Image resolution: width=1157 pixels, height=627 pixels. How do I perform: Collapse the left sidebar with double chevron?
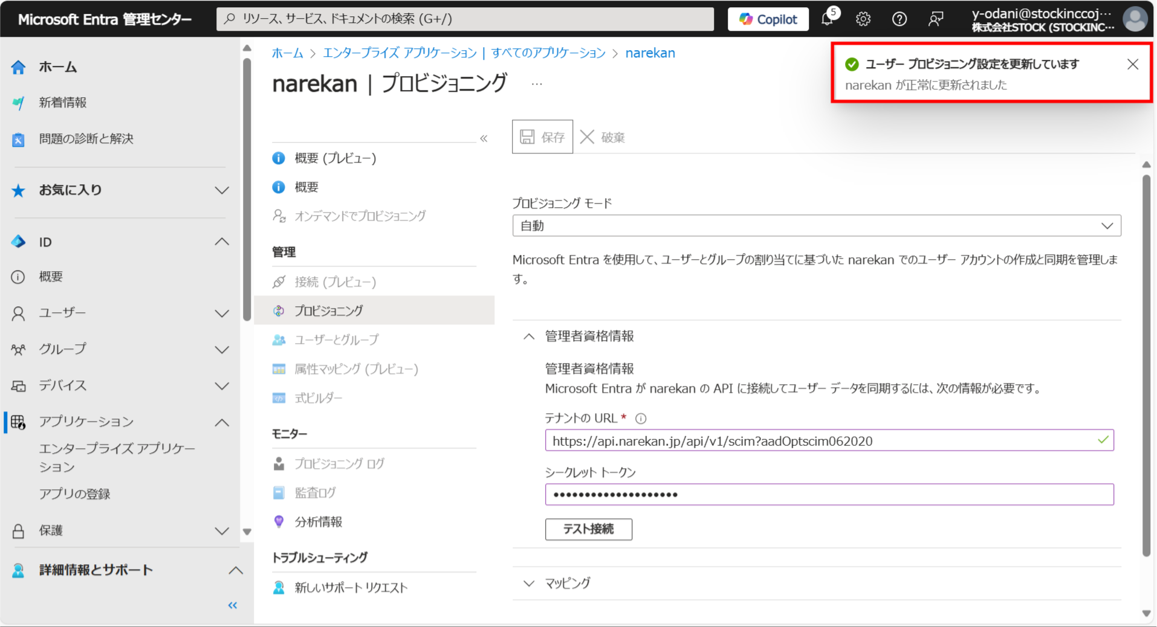pyautogui.click(x=233, y=605)
